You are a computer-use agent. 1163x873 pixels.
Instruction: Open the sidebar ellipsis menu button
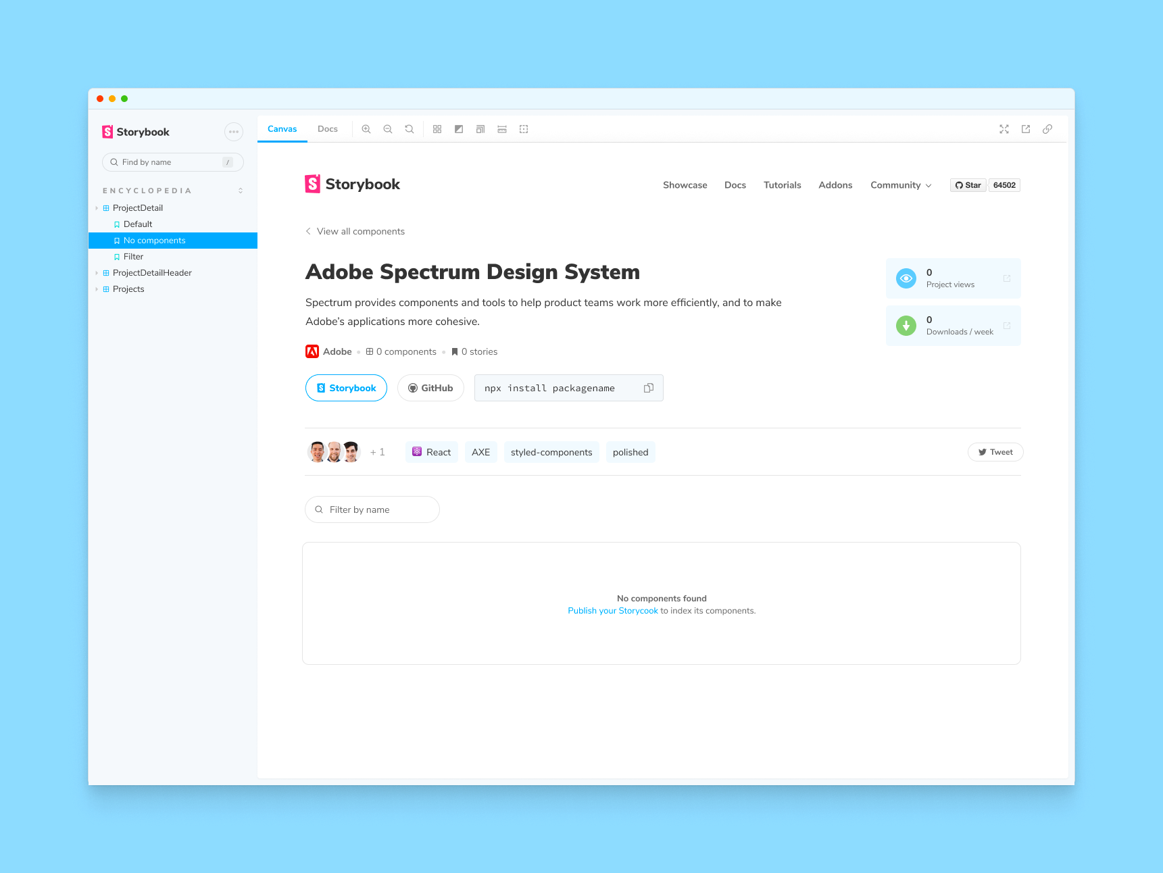point(234,132)
